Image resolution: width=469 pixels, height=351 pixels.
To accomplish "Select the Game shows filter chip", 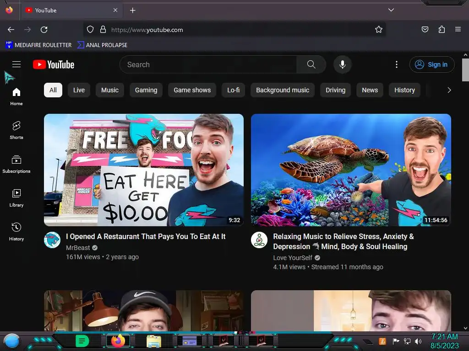I will tap(192, 90).
